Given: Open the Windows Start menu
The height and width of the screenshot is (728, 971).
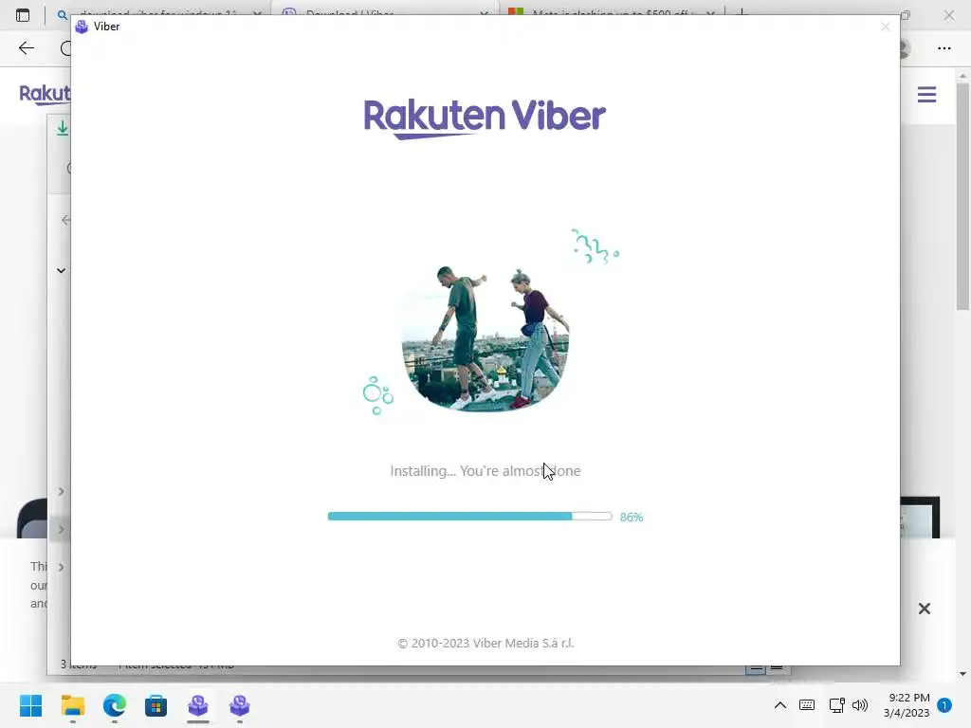Looking at the screenshot, I should pyautogui.click(x=30, y=705).
